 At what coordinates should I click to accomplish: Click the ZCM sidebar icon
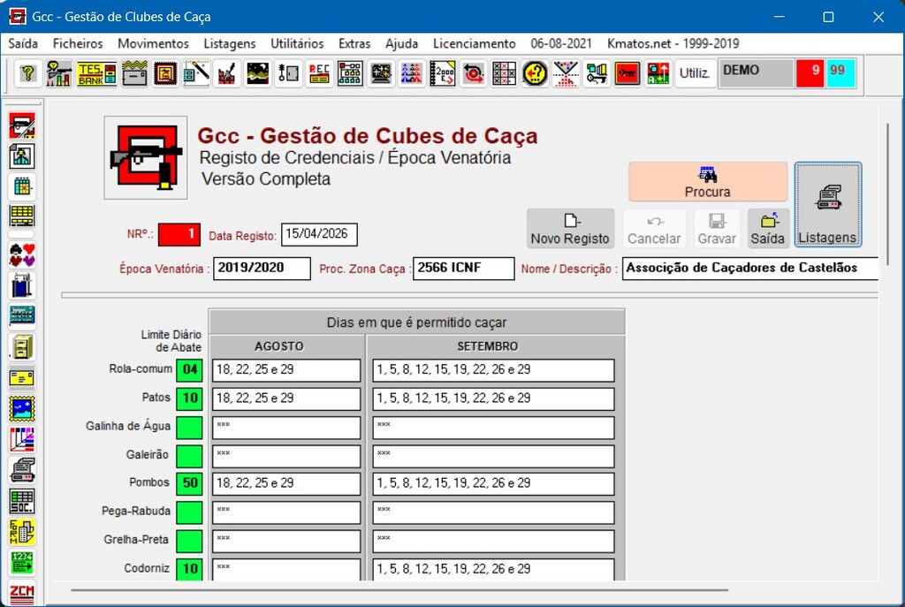coord(22,592)
